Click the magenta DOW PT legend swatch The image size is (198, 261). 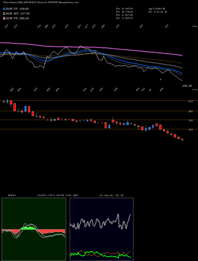(4, 18)
